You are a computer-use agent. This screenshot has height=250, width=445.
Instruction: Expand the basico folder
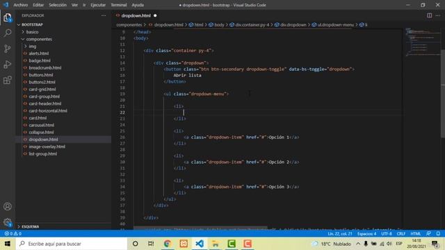click(32, 32)
